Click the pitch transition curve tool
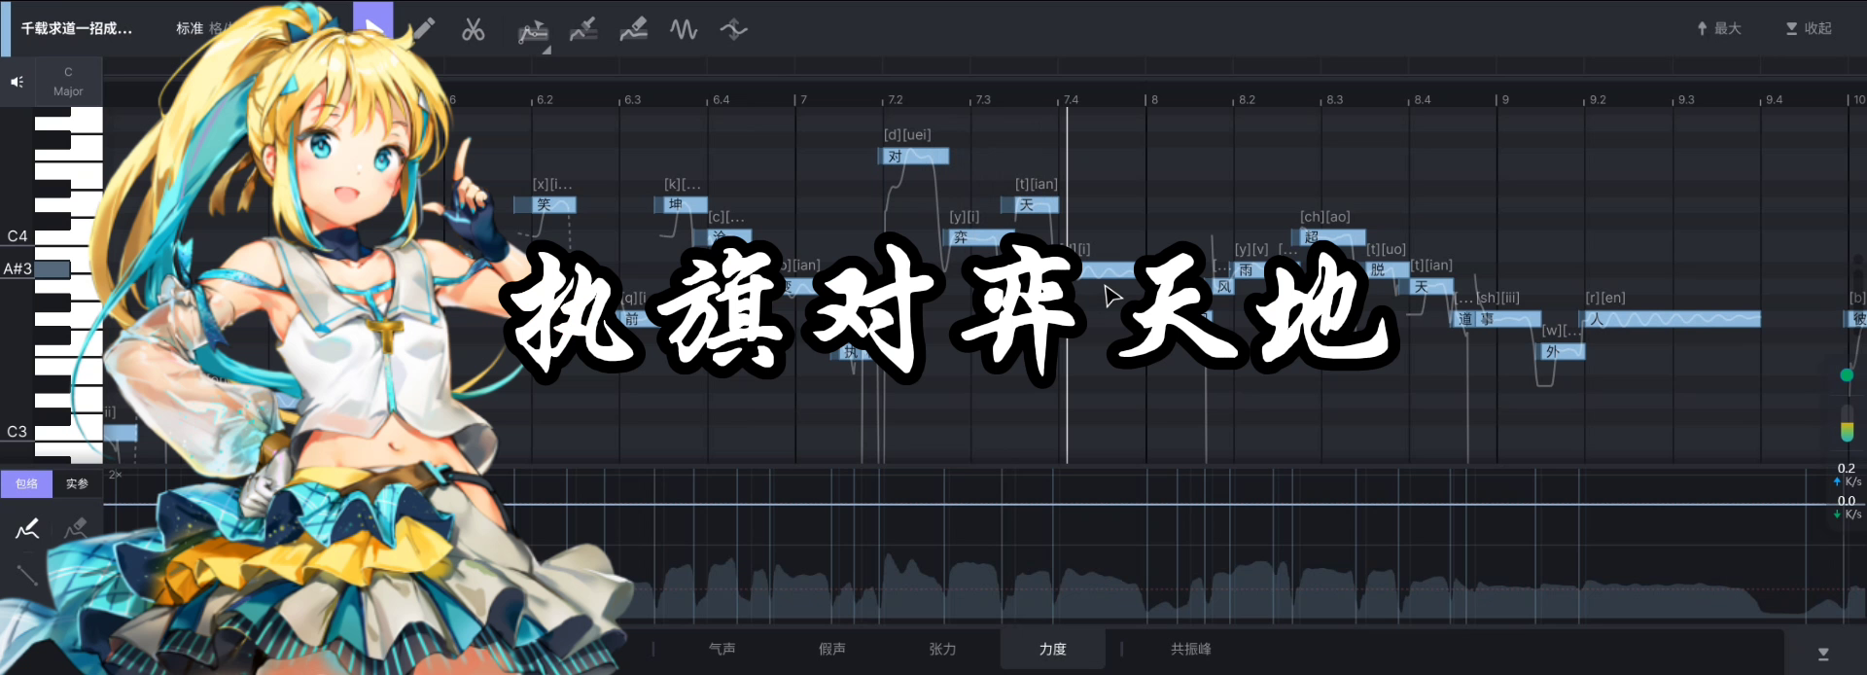 point(733,29)
